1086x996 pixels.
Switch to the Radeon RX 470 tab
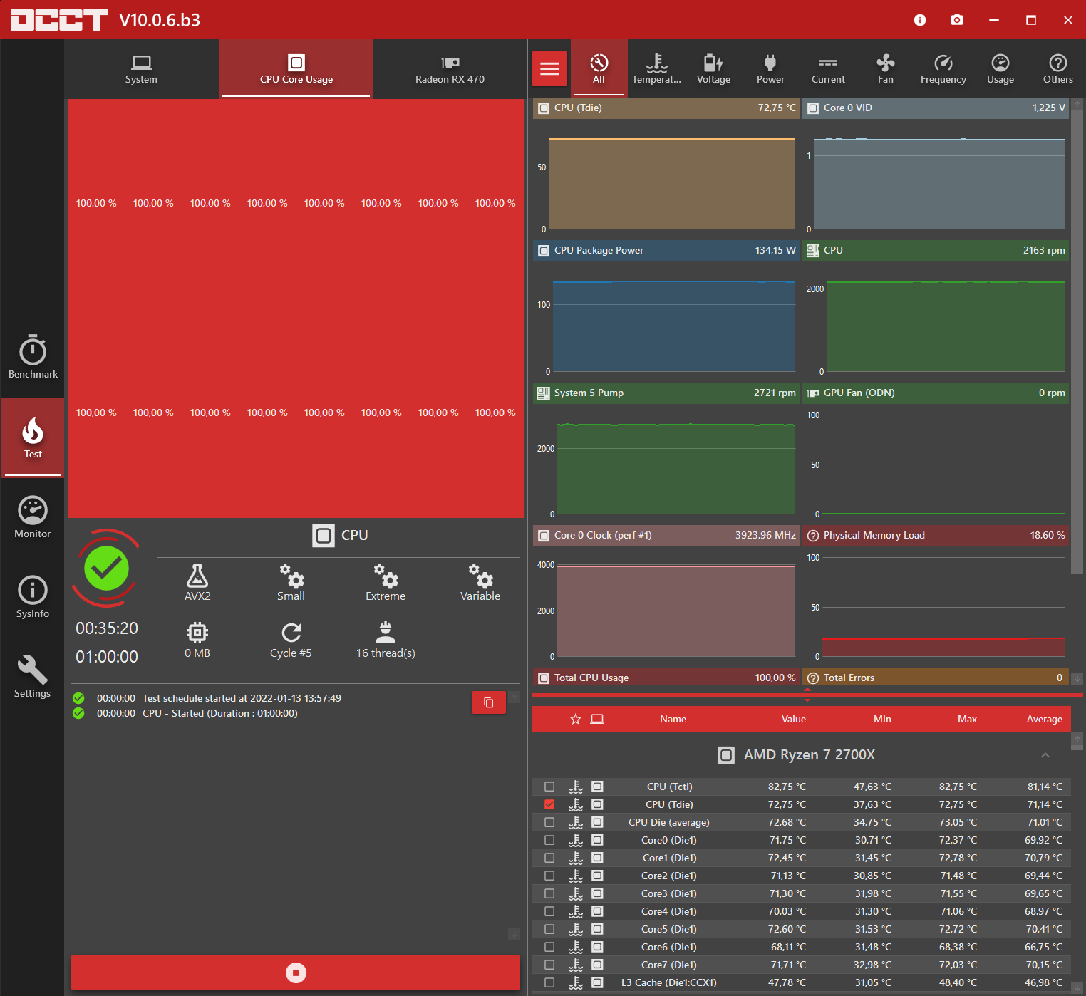450,69
